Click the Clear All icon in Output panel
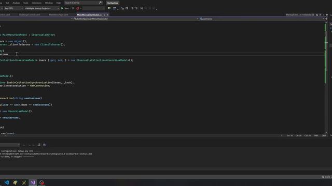 tap(39, 145)
